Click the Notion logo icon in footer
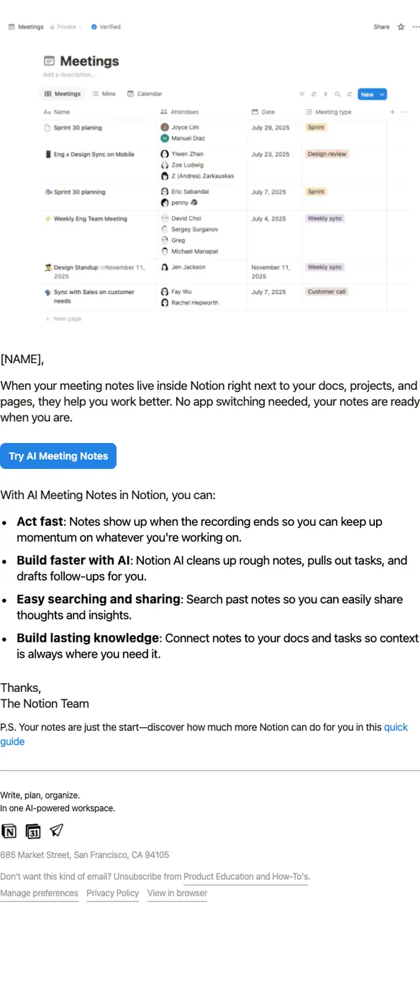 (9, 831)
